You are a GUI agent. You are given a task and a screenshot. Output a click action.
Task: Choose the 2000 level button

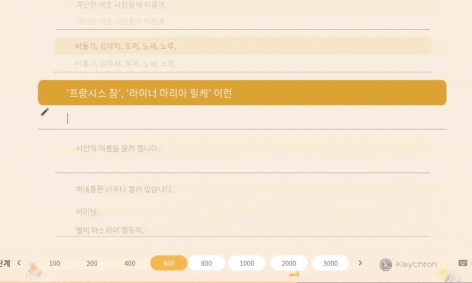[289, 263]
